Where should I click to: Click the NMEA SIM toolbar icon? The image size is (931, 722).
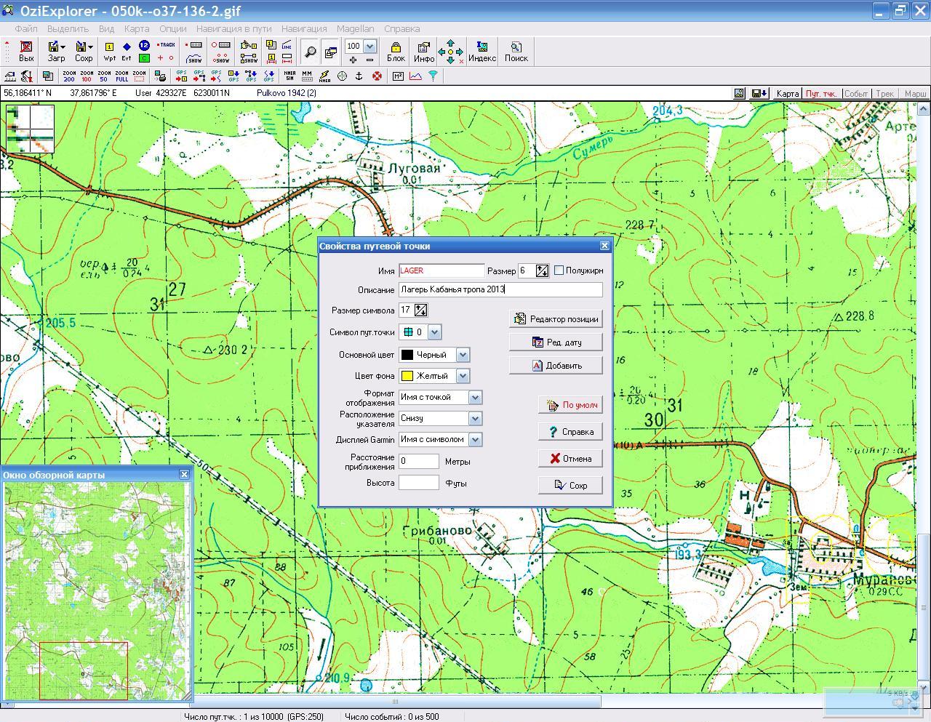(289, 76)
